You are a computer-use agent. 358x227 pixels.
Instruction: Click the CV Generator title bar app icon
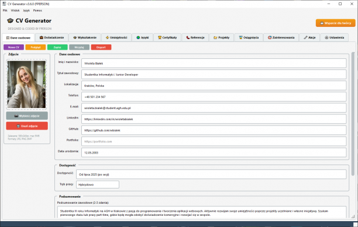pos(4,4)
